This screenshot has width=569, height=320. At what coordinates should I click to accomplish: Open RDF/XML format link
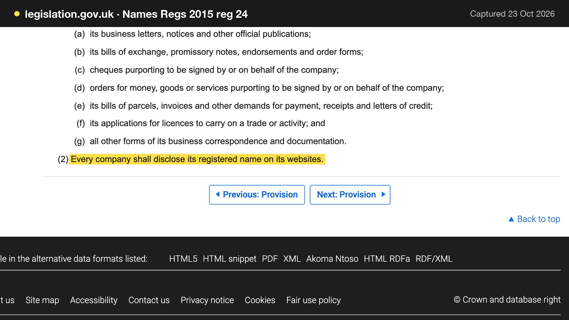(434, 259)
